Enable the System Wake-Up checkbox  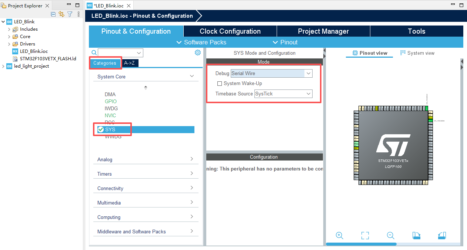pyautogui.click(x=220, y=84)
